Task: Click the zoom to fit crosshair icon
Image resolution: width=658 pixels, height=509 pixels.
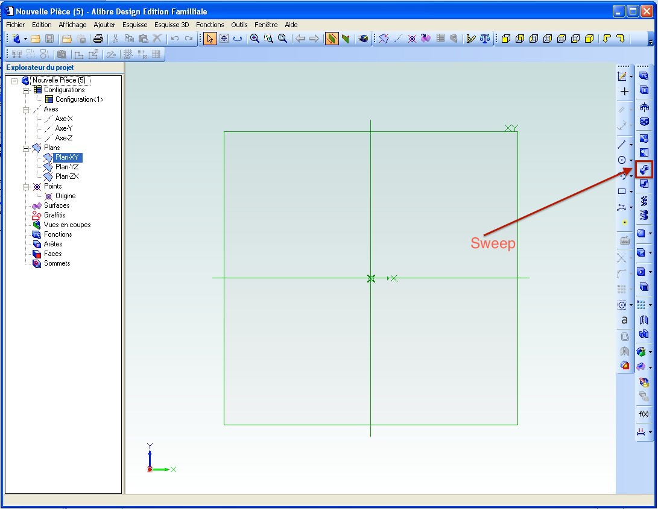Action: coord(224,39)
